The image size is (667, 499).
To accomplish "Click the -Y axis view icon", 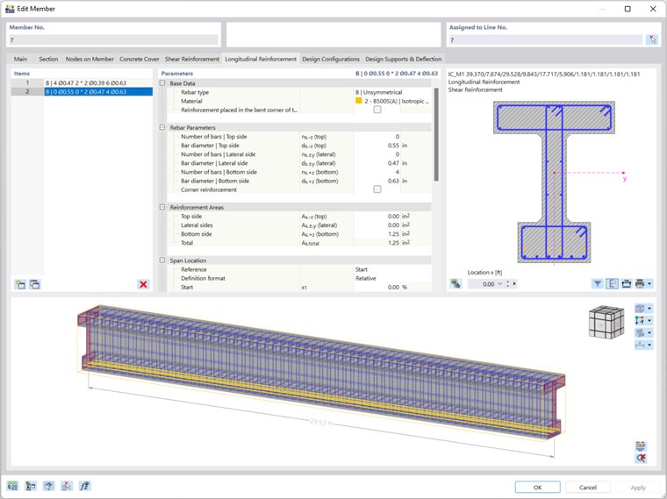I will pos(640,320).
